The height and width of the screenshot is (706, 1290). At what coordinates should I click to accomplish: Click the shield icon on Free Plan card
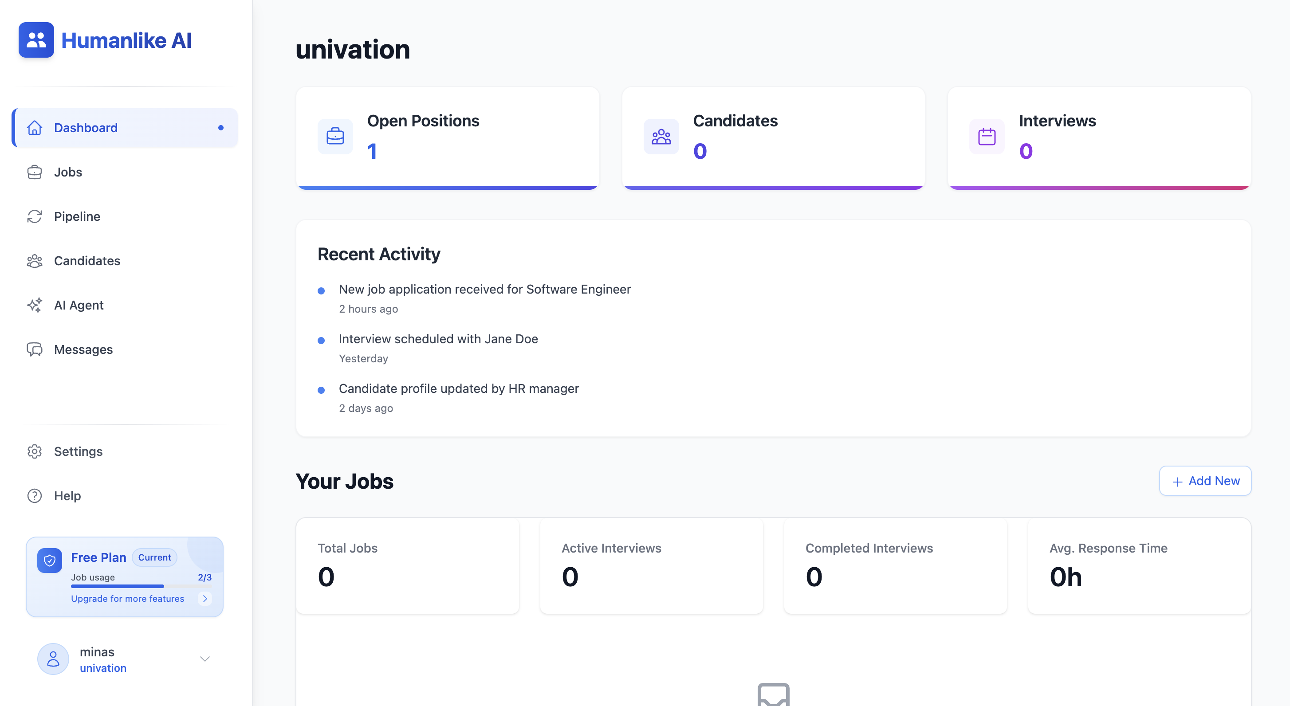coord(50,560)
